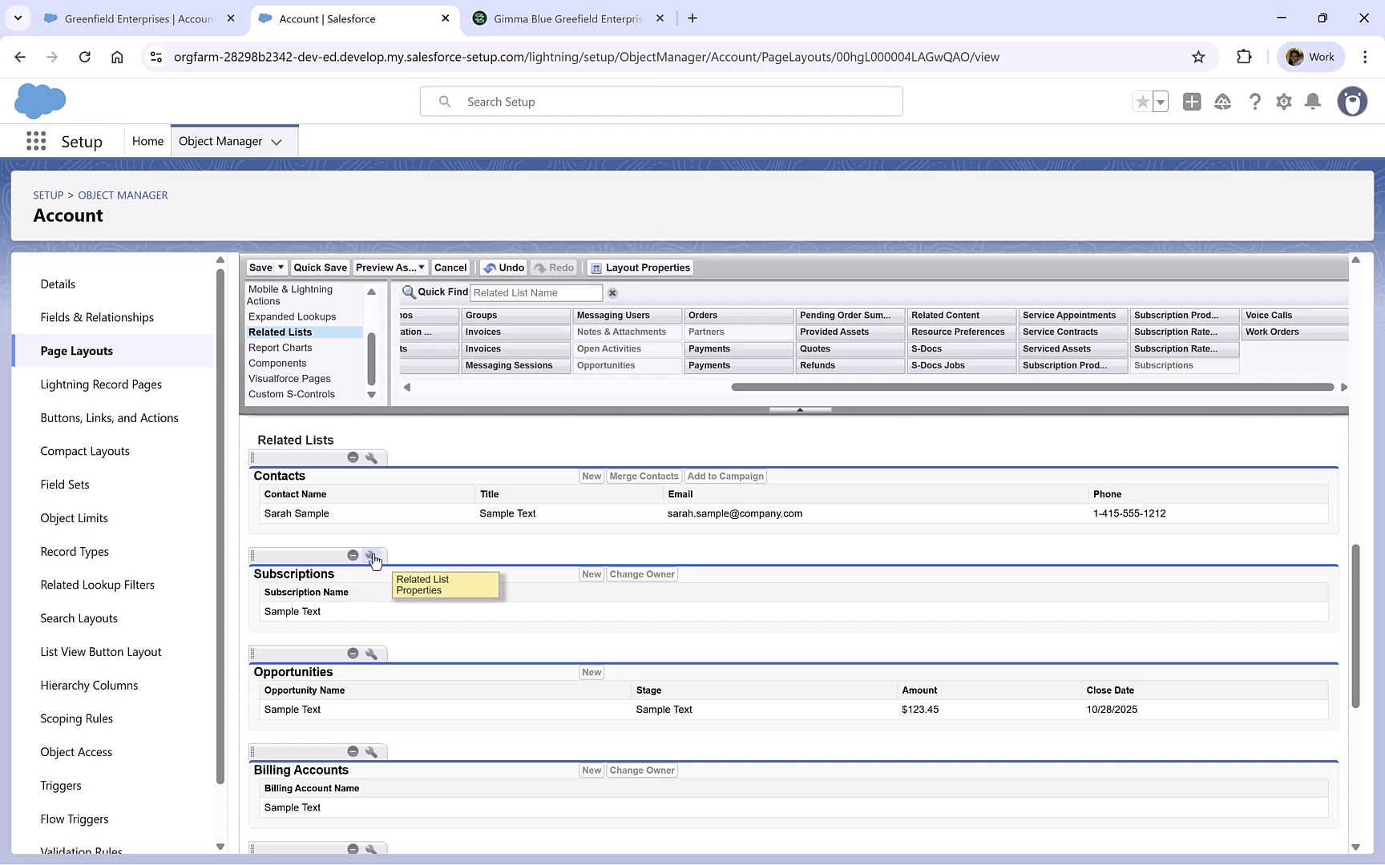Switch to the Home tab in Setup
The width and height of the screenshot is (1385, 865).
click(147, 140)
